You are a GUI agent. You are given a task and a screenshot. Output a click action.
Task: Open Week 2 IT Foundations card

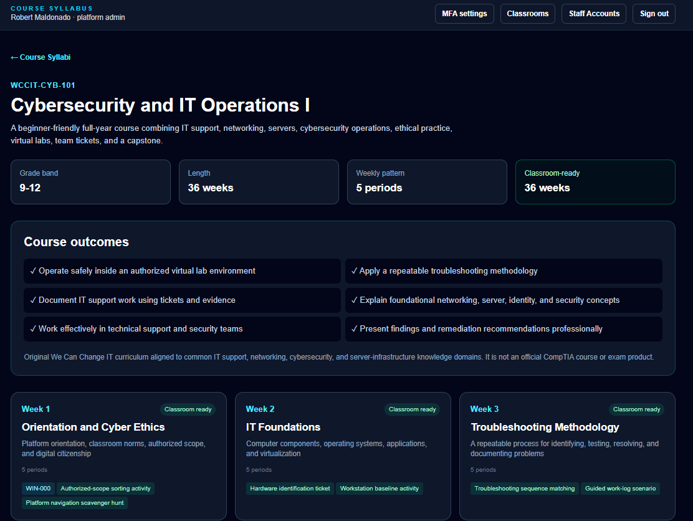(343, 456)
